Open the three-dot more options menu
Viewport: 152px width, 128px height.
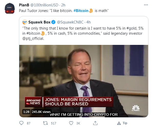pos(146,5)
